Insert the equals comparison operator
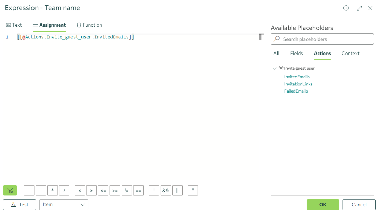The height and width of the screenshot is (214, 379). click(x=138, y=191)
